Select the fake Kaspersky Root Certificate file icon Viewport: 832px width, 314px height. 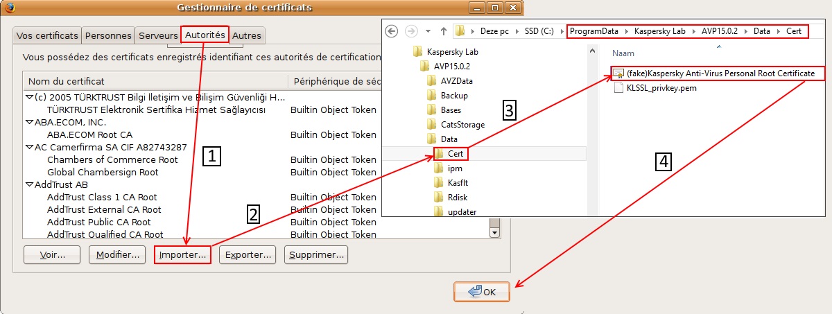(x=618, y=73)
